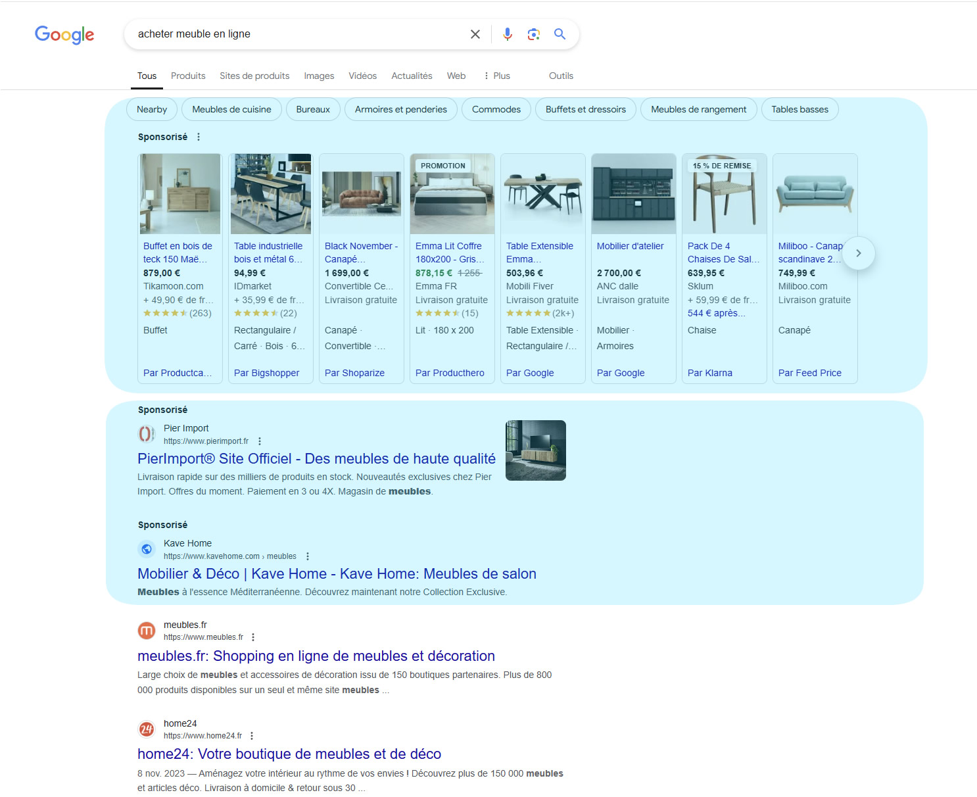Click the 544 € après payment link
The width and height of the screenshot is (977, 797).
tap(717, 313)
